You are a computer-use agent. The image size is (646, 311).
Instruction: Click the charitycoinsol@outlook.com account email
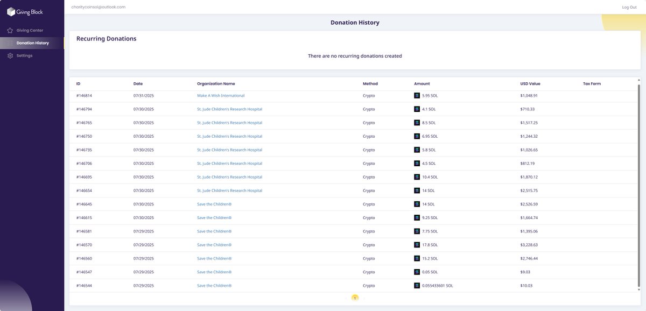click(99, 7)
